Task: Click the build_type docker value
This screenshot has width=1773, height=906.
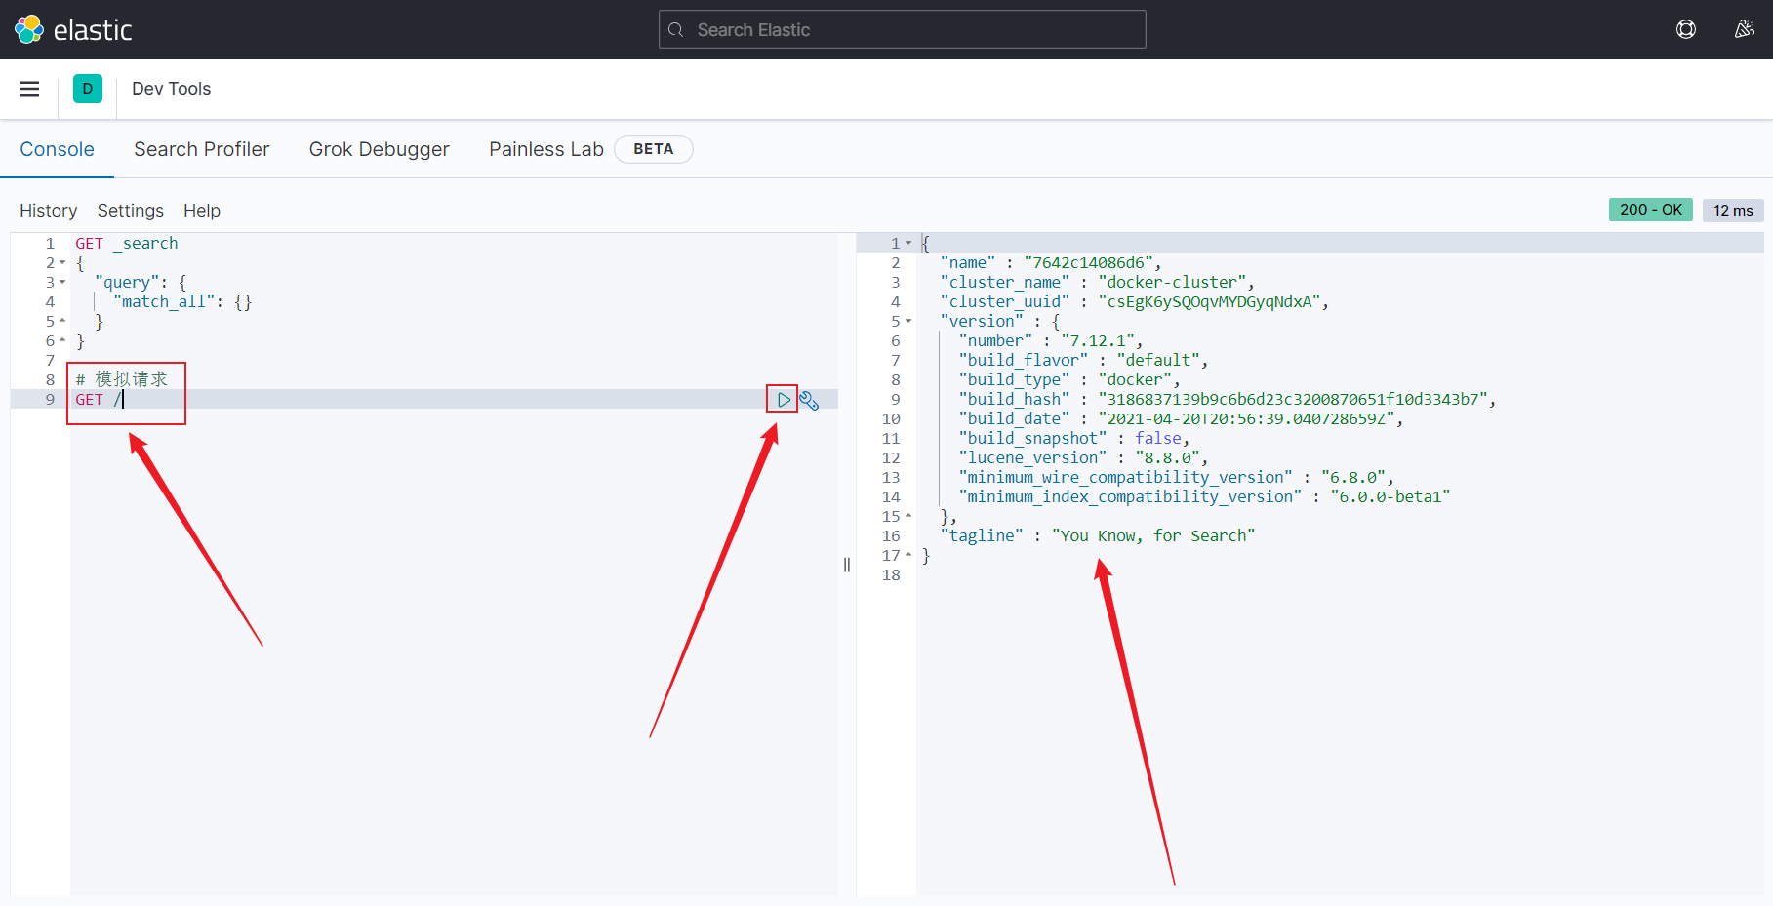Action: tap(1135, 379)
